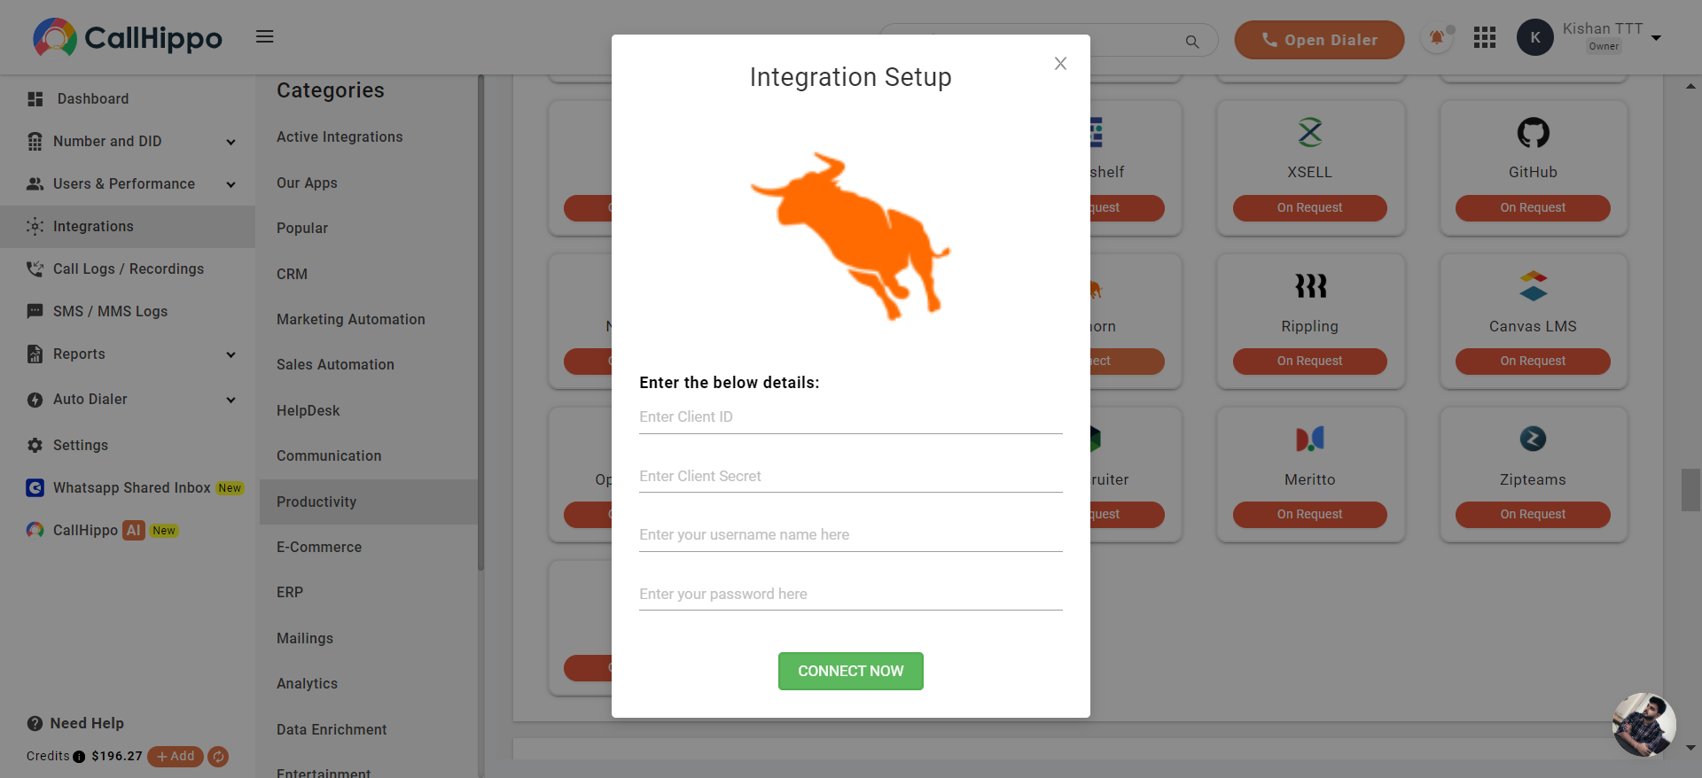Click the Dashboard sidebar icon
This screenshot has width=1702, height=778.
pyautogui.click(x=35, y=99)
